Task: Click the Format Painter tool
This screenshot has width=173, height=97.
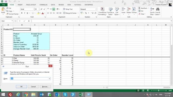Action: tap(12, 14)
